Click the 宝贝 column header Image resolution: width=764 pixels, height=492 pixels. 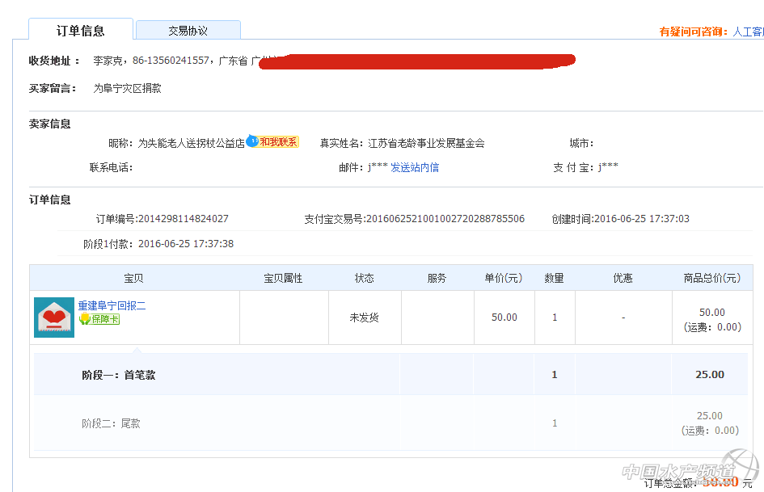pyautogui.click(x=134, y=278)
